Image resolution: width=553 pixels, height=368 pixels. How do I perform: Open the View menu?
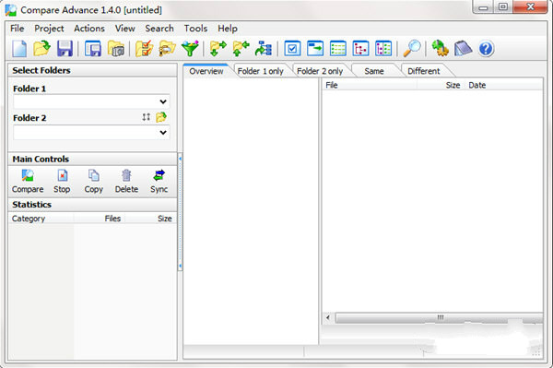pos(124,29)
